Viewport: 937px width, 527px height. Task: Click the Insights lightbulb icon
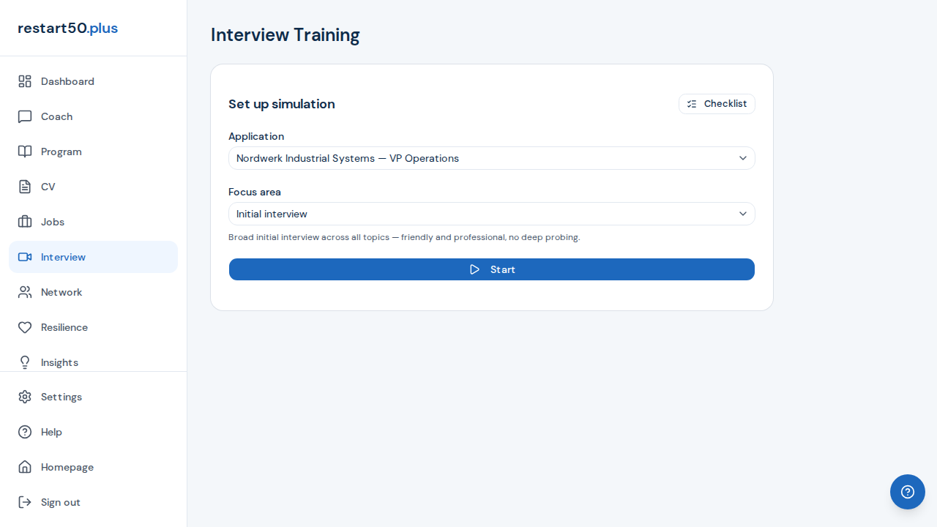tap(25, 362)
